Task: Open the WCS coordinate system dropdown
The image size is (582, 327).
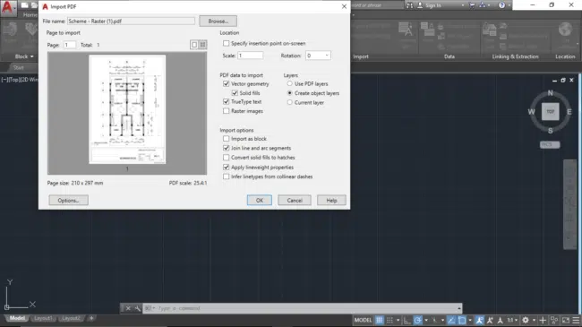Action: [550, 144]
